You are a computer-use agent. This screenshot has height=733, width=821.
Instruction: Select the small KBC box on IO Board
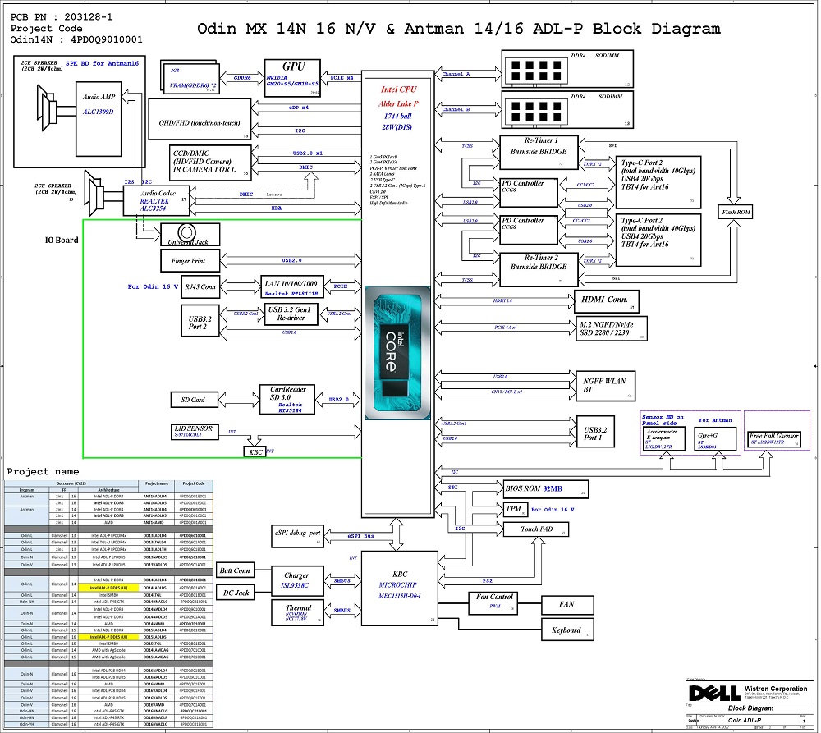pyautogui.click(x=255, y=451)
